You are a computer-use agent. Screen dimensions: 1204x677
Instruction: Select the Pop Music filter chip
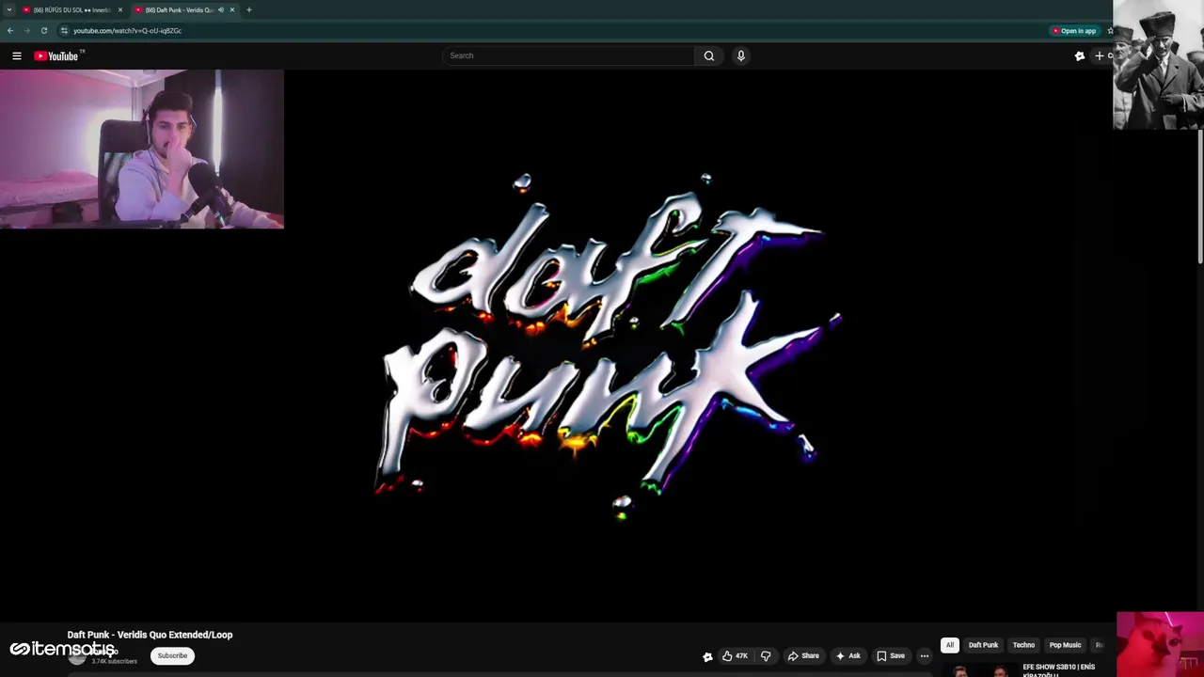click(1065, 645)
